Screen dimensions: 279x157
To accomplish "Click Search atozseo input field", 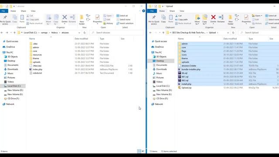I will click(x=116, y=33).
